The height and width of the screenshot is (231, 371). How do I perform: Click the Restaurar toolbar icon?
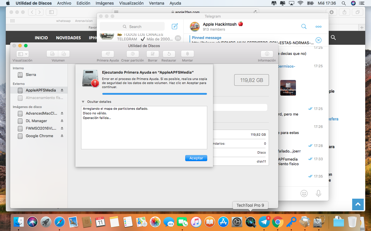point(169,54)
